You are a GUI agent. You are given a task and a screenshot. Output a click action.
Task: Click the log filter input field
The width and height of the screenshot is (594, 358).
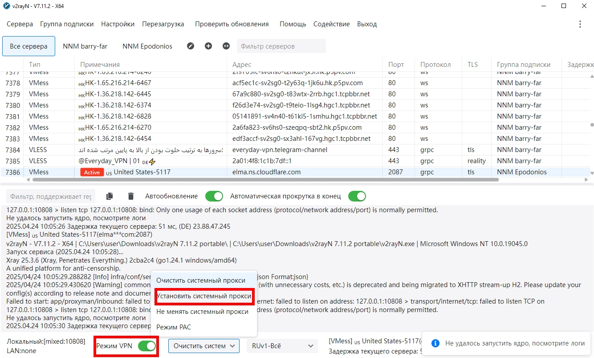coord(51,196)
